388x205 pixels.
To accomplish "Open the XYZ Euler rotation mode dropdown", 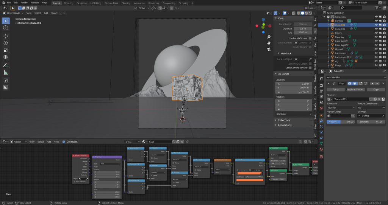I will pyautogui.click(x=294, y=114).
